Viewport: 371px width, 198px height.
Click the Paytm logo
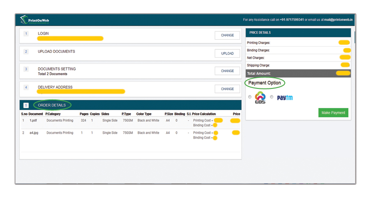[285, 97]
